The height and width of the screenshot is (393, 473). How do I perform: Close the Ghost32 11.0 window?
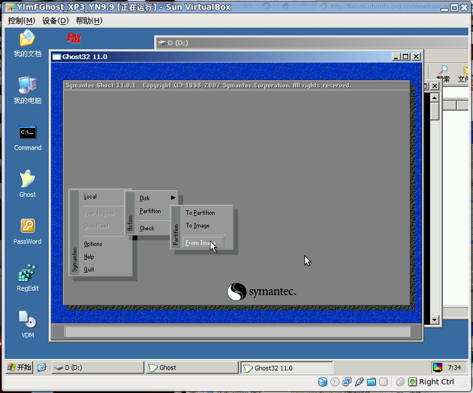coord(416,57)
